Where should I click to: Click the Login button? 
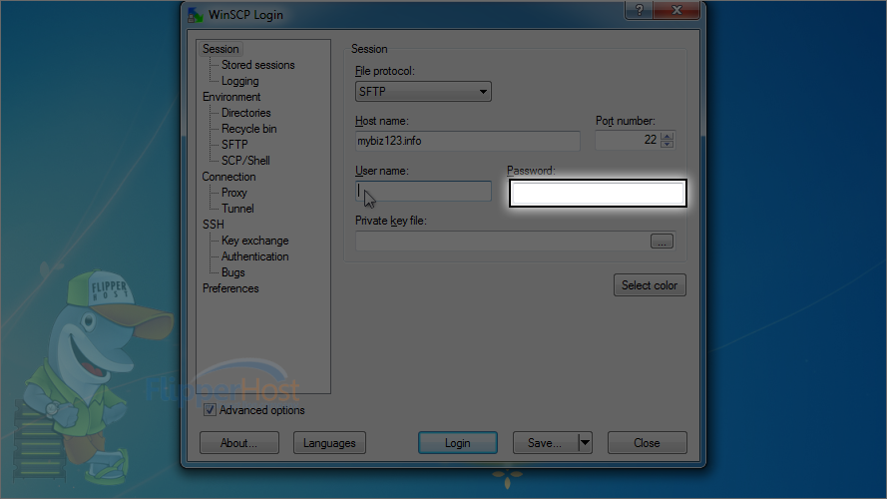[x=458, y=443]
